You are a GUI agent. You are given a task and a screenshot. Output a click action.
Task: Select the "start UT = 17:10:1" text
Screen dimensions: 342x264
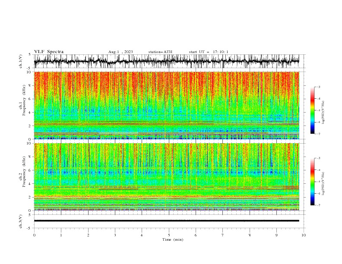[209, 52]
